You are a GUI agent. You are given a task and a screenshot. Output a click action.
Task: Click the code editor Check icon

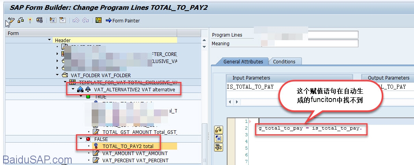[218, 130]
